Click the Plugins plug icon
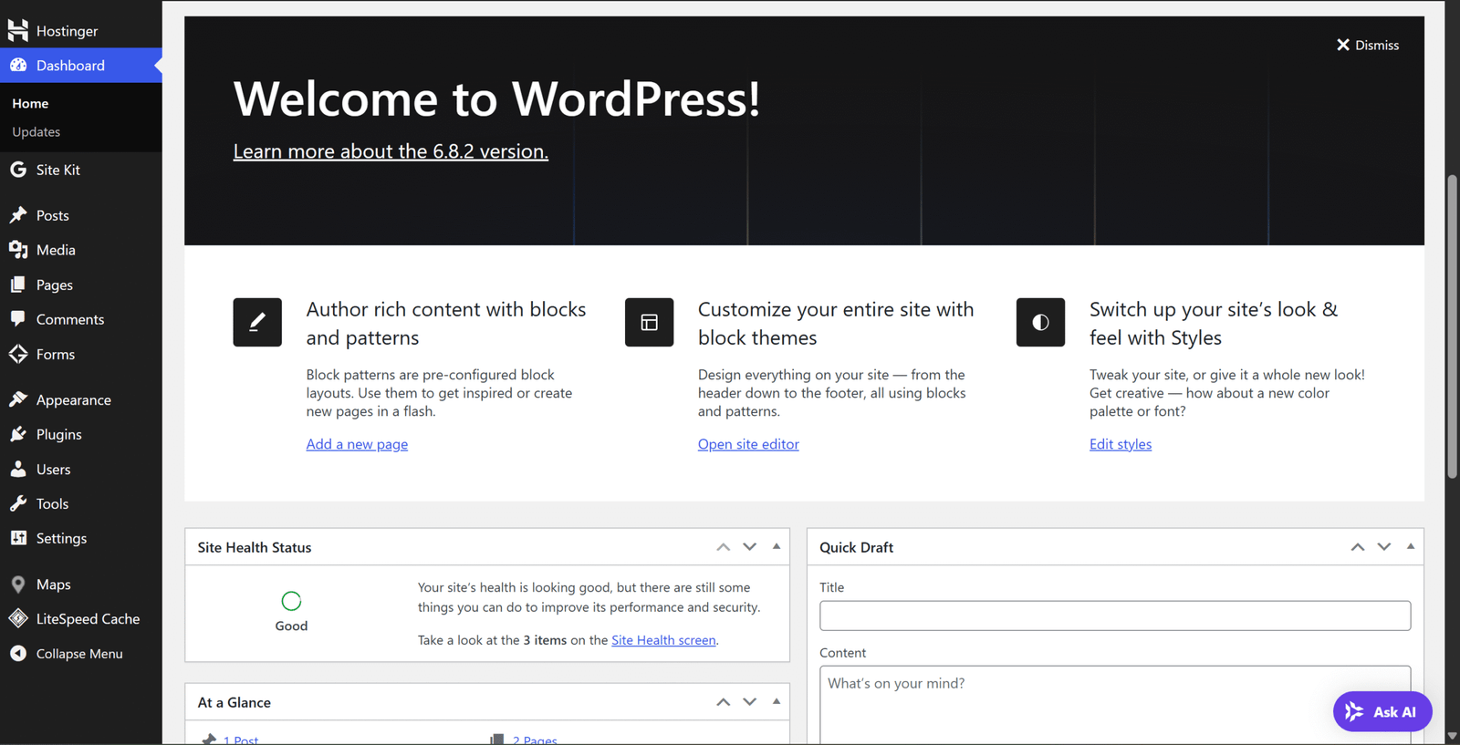The width and height of the screenshot is (1460, 745). (x=18, y=434)
